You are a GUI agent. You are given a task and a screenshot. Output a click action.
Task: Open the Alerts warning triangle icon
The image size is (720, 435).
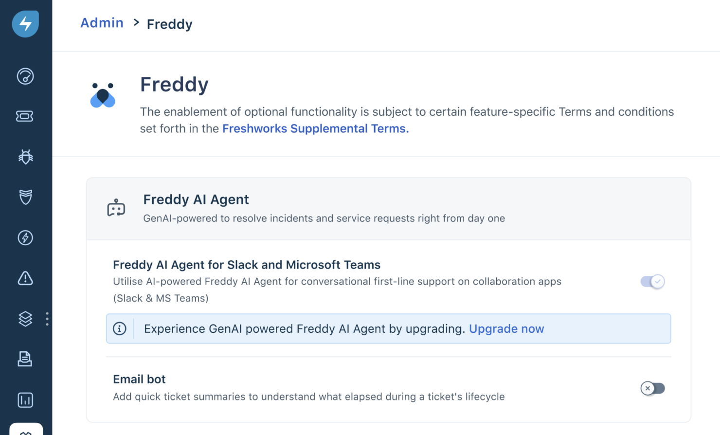[x=25, y=278]
